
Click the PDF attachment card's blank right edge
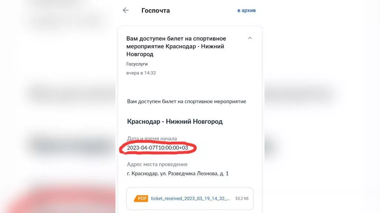tap(252, 199)
